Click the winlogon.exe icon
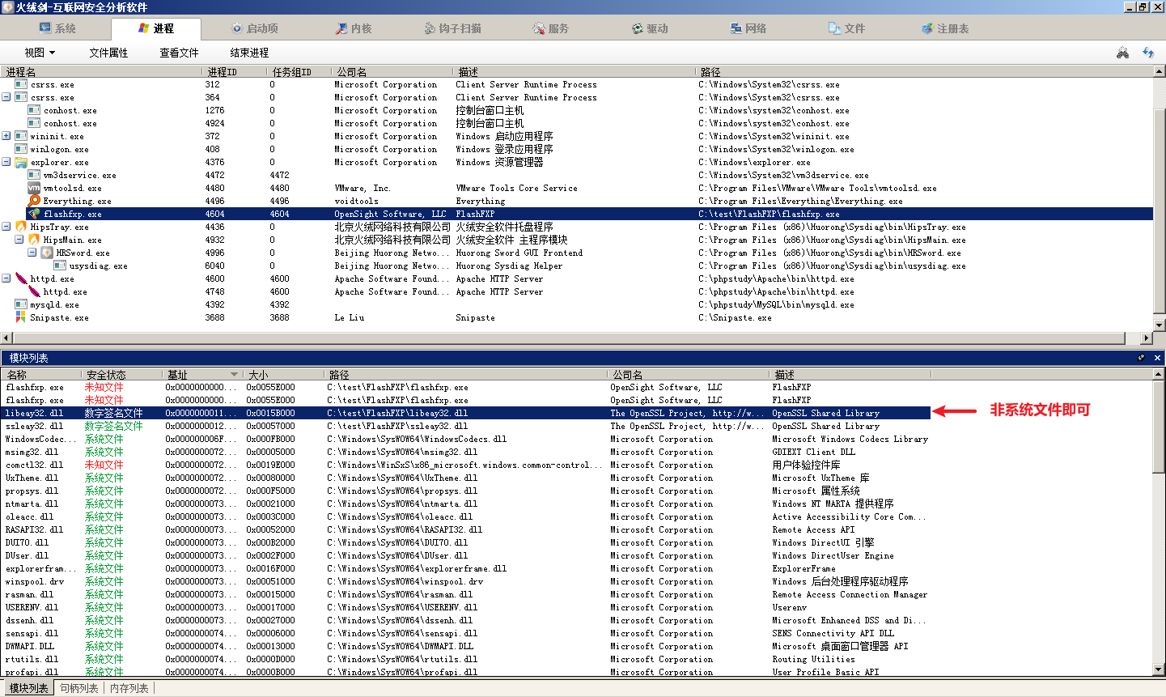1166x697 pixels. [21, 149]
